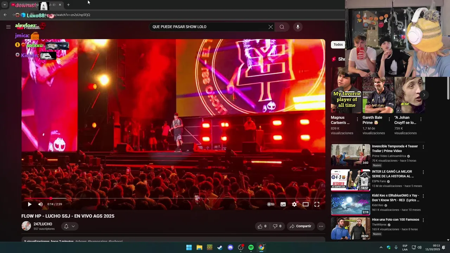Screen dimensions: 450x253
Task: Run search with magnifier icon
Action: (282, 27)
